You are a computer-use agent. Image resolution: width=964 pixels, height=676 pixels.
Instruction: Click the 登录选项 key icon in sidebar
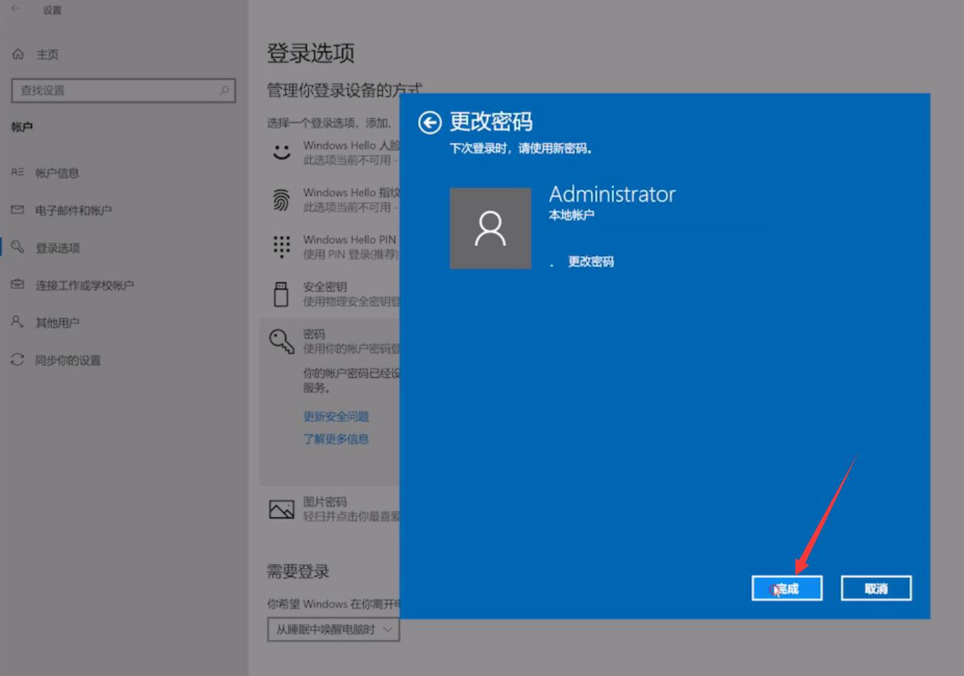click(x=17, y=247)
